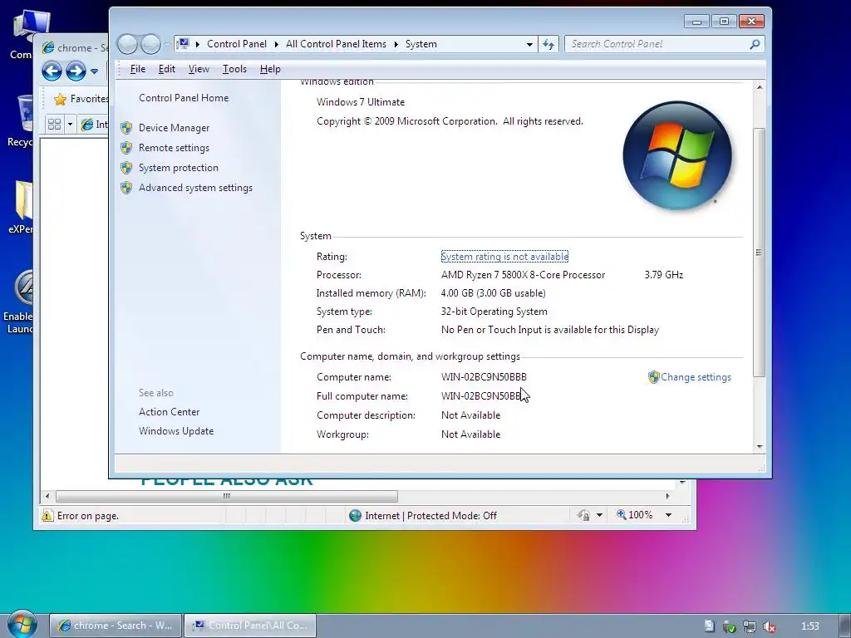Go forward in Control Panel window

click(151, 44)
